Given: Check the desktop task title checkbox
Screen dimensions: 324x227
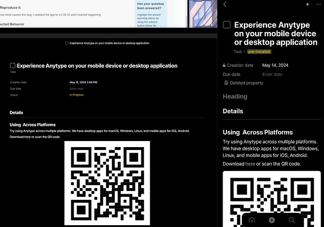Looking at the screenshot, I should [13, 65].
